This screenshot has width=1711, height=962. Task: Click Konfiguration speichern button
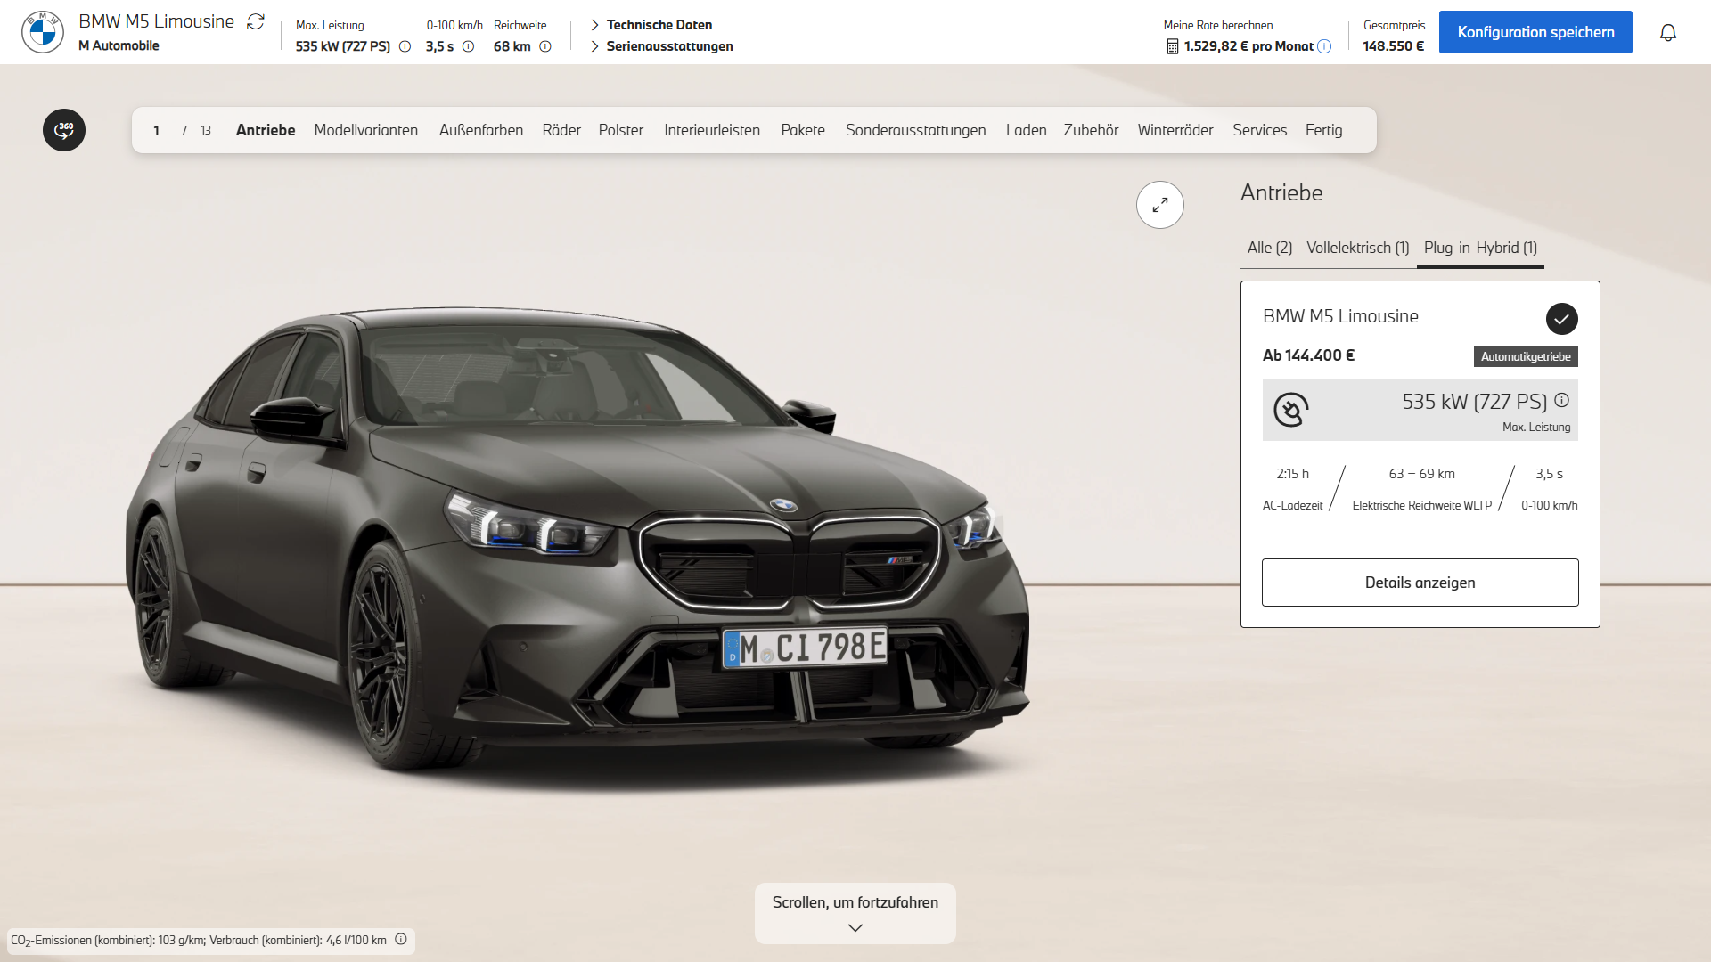point(1535,32)
